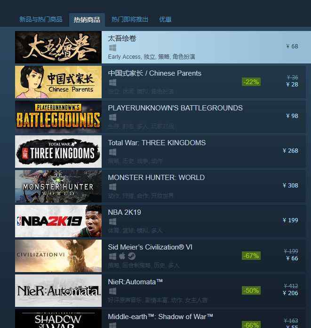Click the -50% discount badge for NieR:Automata

(251, 290)
